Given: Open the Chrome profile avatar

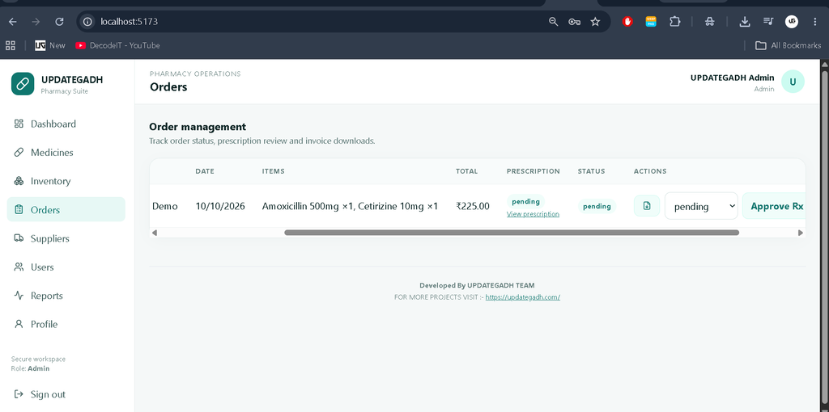Looking at the screenshot, I should click(792, 22).
